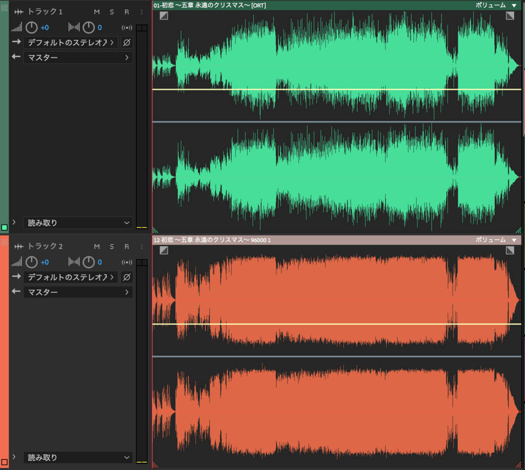Click orange clip bottom-right trim corner
This screenshot has width=525, height=470.
519,465
